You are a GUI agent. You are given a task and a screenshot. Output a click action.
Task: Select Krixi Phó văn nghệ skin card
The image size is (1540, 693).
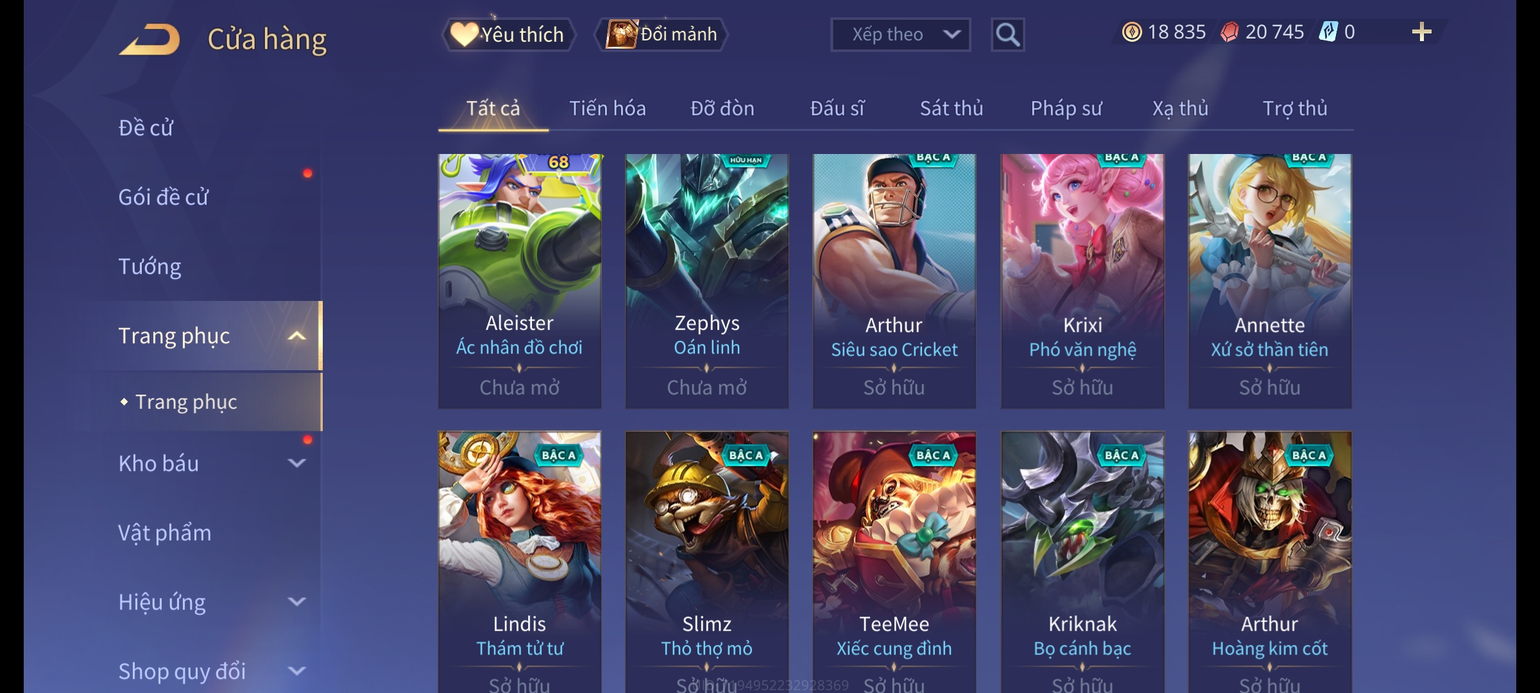point(1082,281)
